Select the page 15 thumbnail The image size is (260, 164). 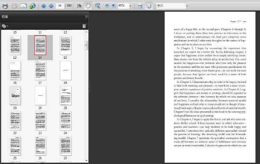point(65,45)
